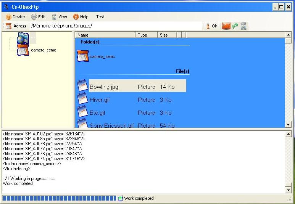The image size is (295, 204).
Task: Open the Edit menu
Action: (x=38, y=17)
